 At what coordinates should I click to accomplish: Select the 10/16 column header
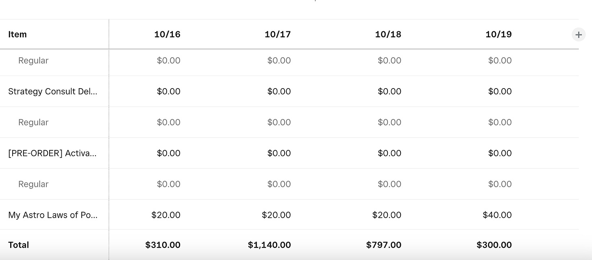167,35
